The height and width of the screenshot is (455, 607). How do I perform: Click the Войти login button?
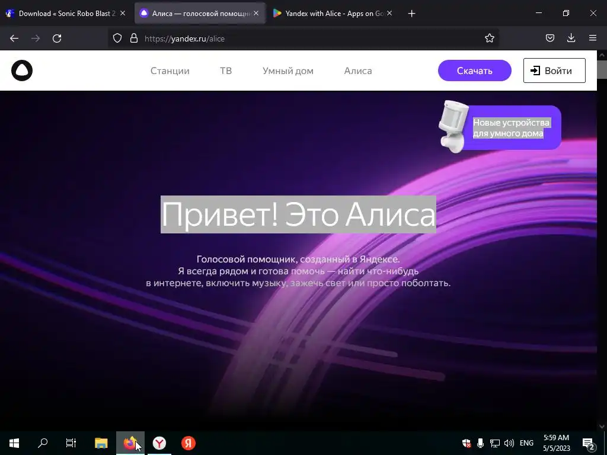coord(554,71)
